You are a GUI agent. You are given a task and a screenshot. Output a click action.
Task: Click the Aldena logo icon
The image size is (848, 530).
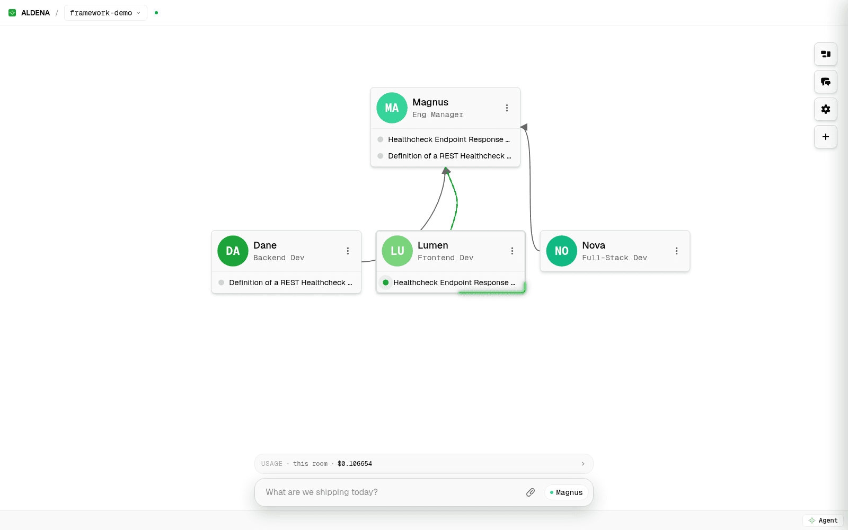12,13
